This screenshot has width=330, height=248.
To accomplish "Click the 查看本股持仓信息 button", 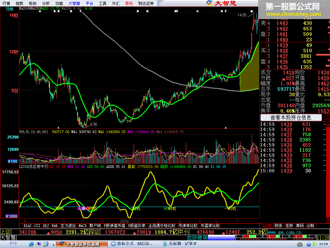I will tap(291, 118).
